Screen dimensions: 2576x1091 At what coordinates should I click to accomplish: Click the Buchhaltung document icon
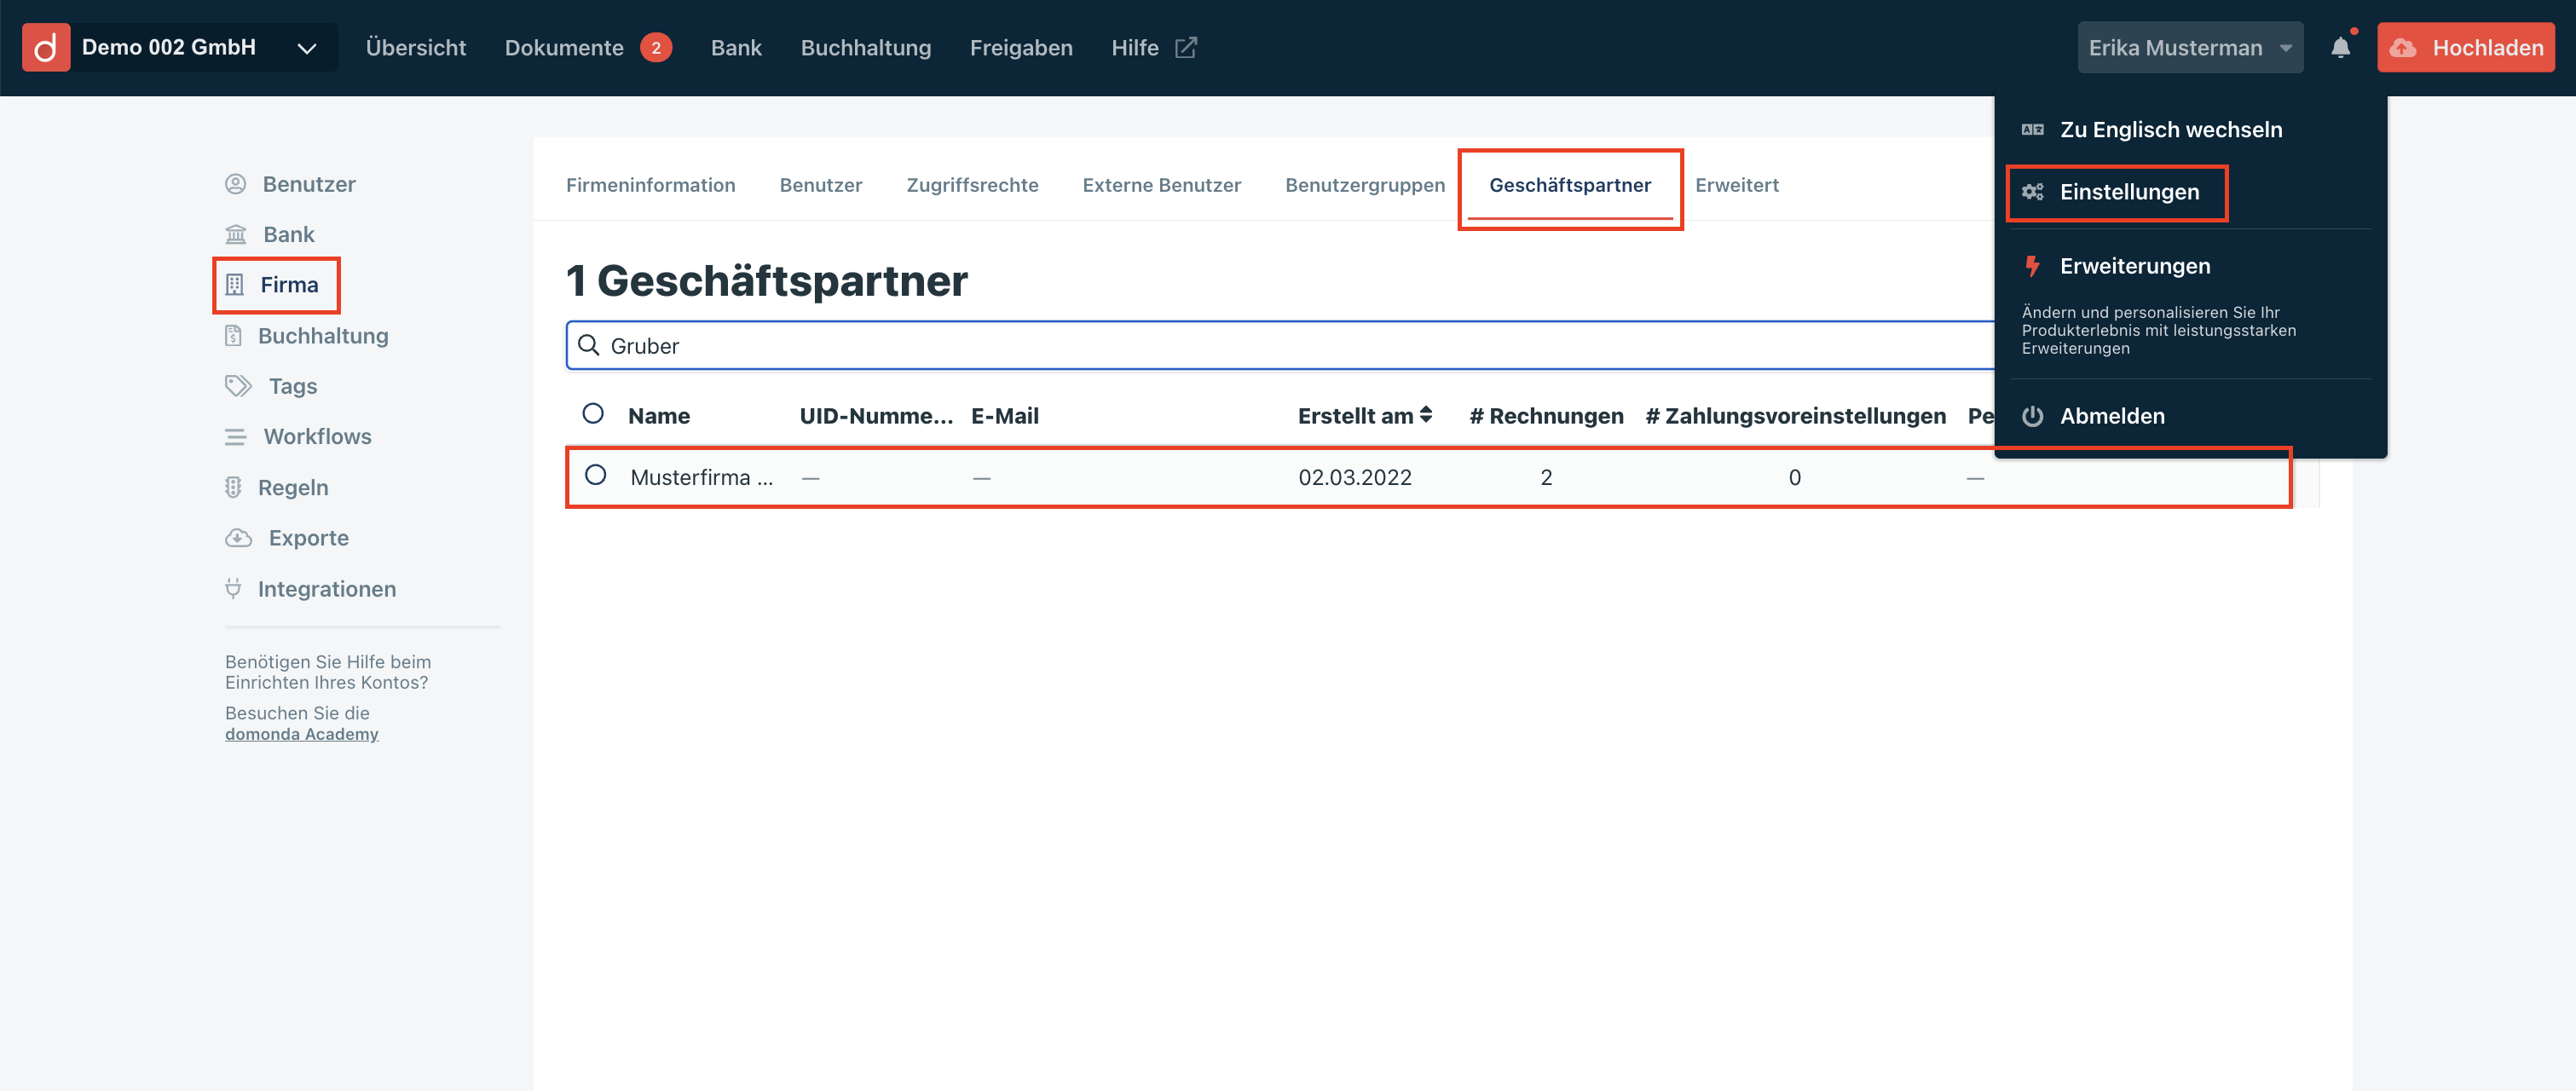pyautogui.click(x=233, y=336)
